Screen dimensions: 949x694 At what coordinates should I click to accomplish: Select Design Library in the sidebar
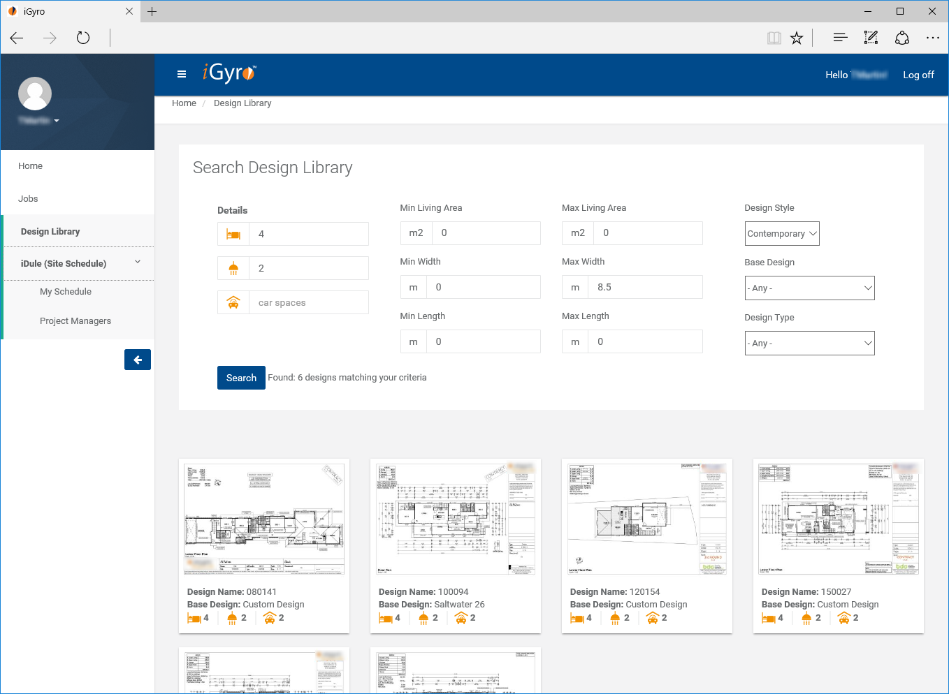click(x=50, y=231)
